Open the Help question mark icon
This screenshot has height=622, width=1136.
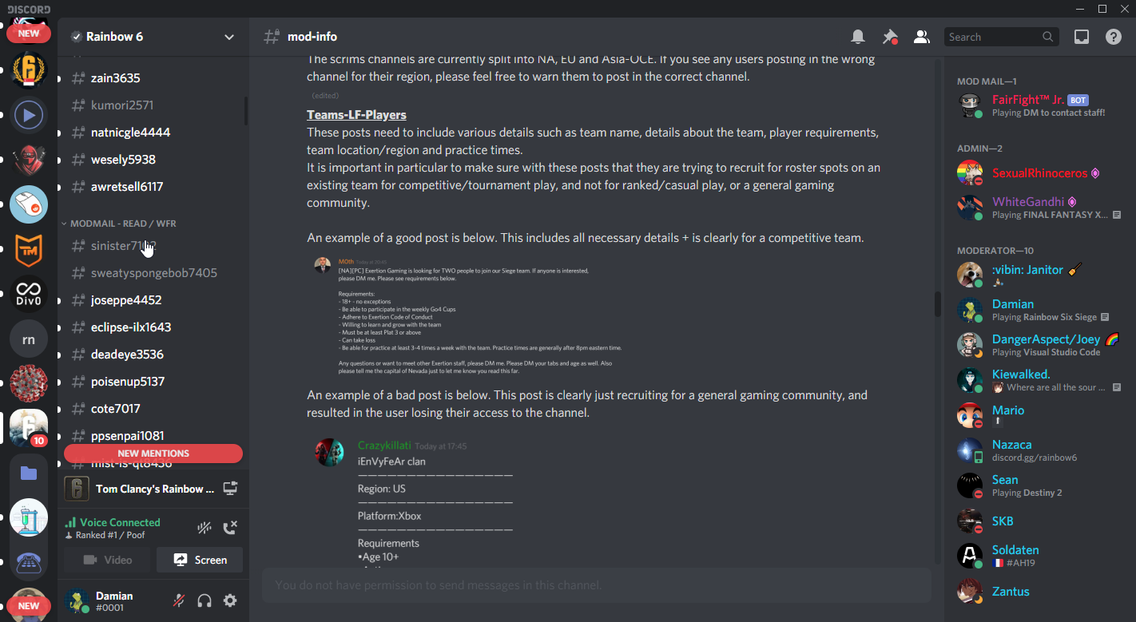point(1113,37)
